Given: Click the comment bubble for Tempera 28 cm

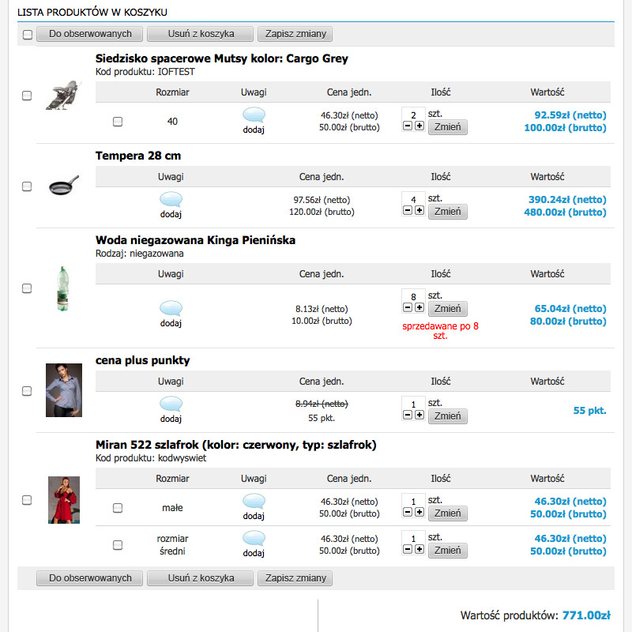Looking at the screenshot, I should (171, 199).
